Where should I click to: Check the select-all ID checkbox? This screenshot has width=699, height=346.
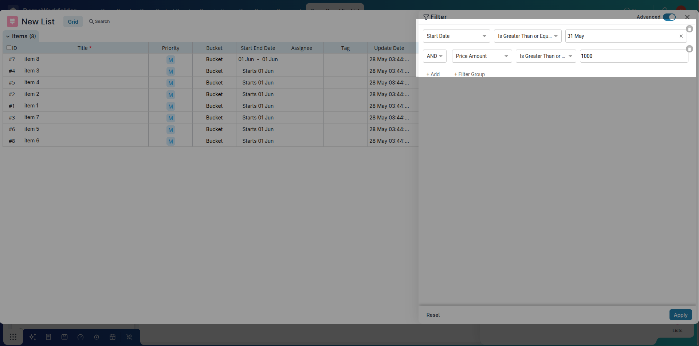(9, 48)
